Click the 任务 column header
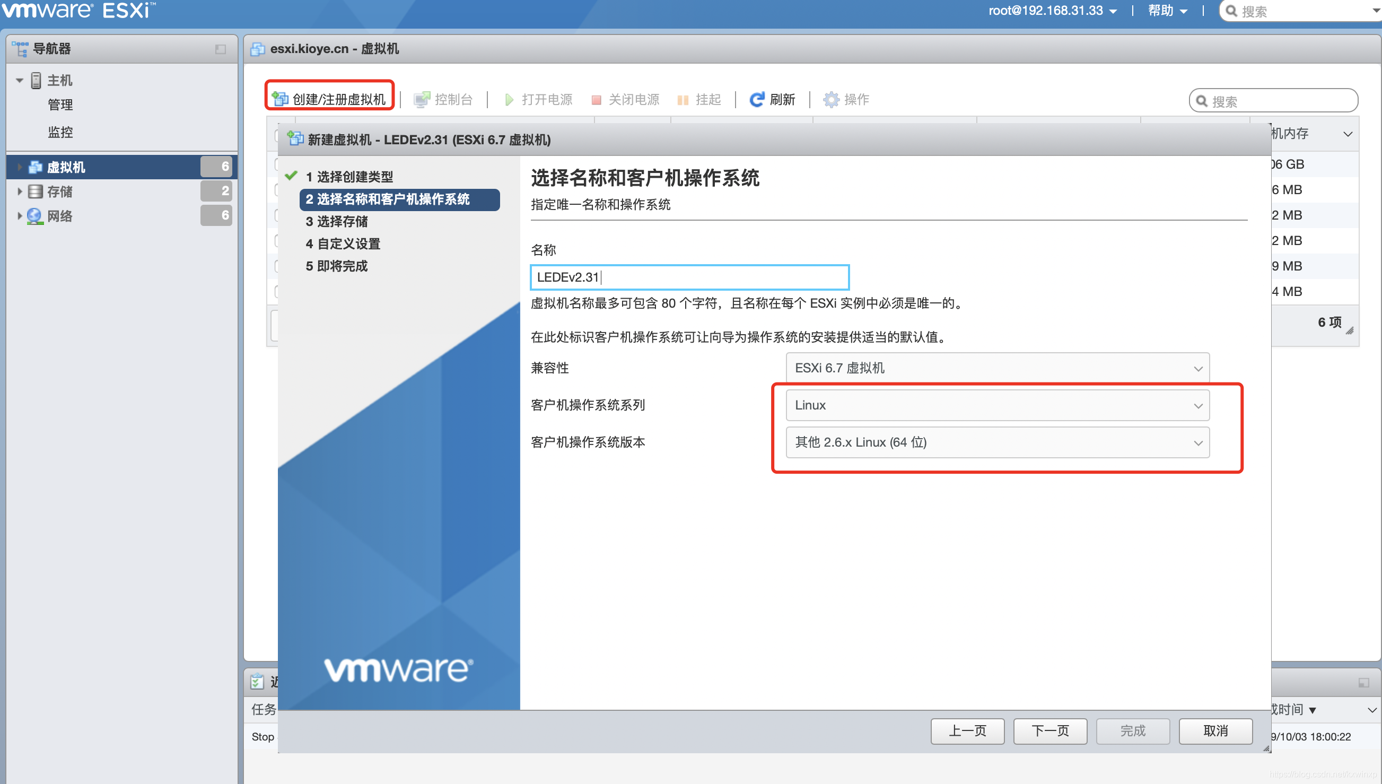This screenshot has height=784, width=1382. 264,710
